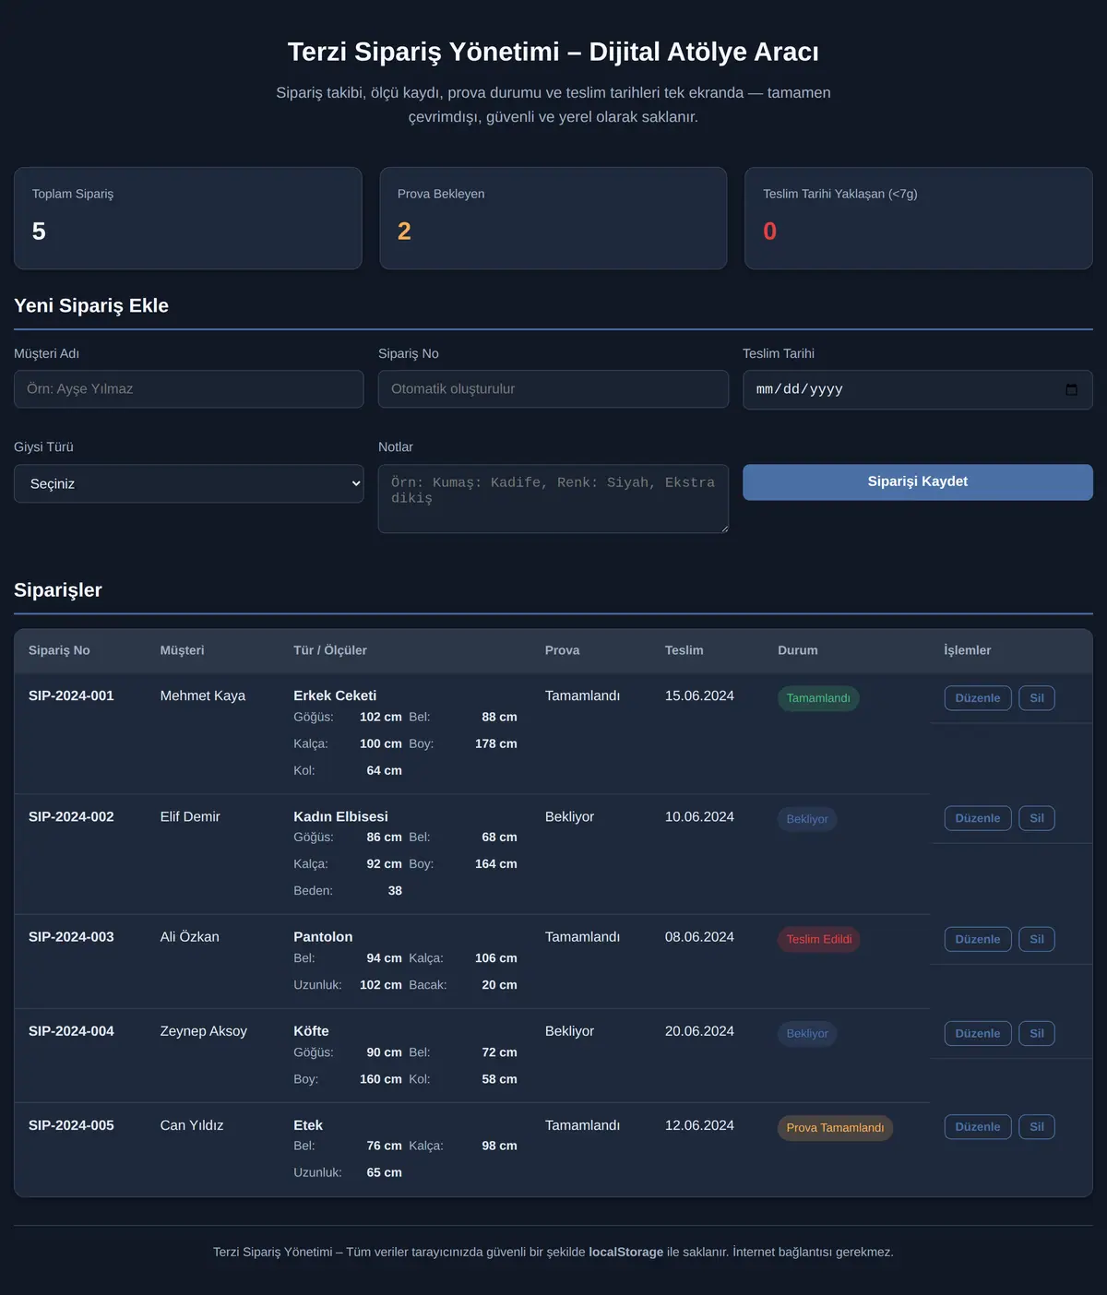
Task: Click Sil for order SIP-2024-005
Action: 1037,1126
